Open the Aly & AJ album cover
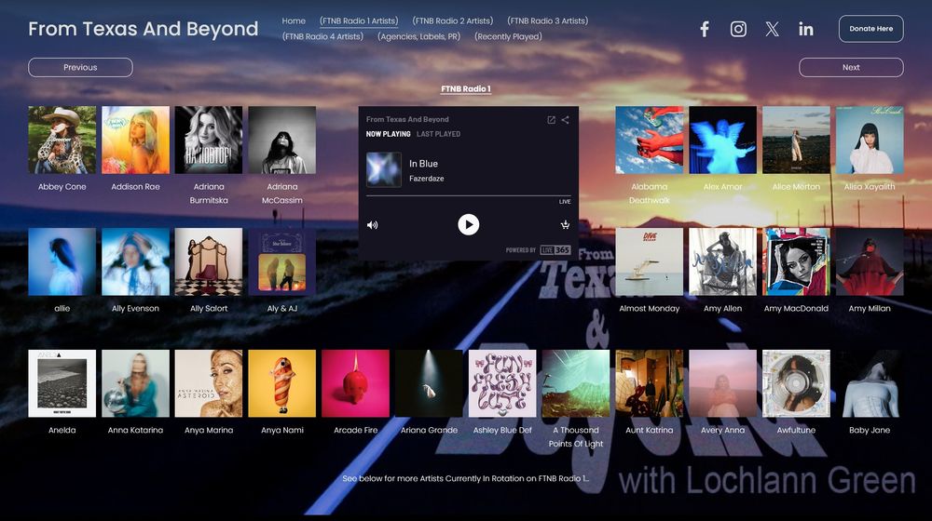 pyautogui.click(x=282, y=261)
